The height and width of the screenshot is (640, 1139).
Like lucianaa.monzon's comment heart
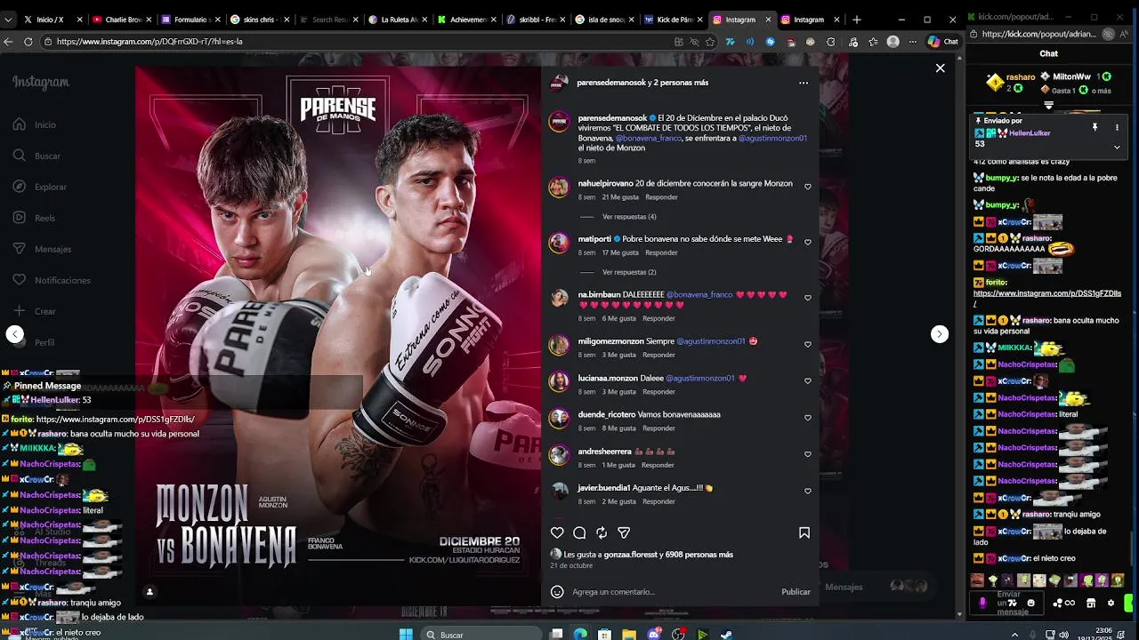(808, 380)
